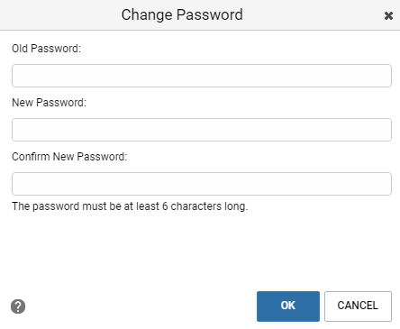400x329 pixels.
Task: Place cursor in the topmost password box
Action: point(202,76)
